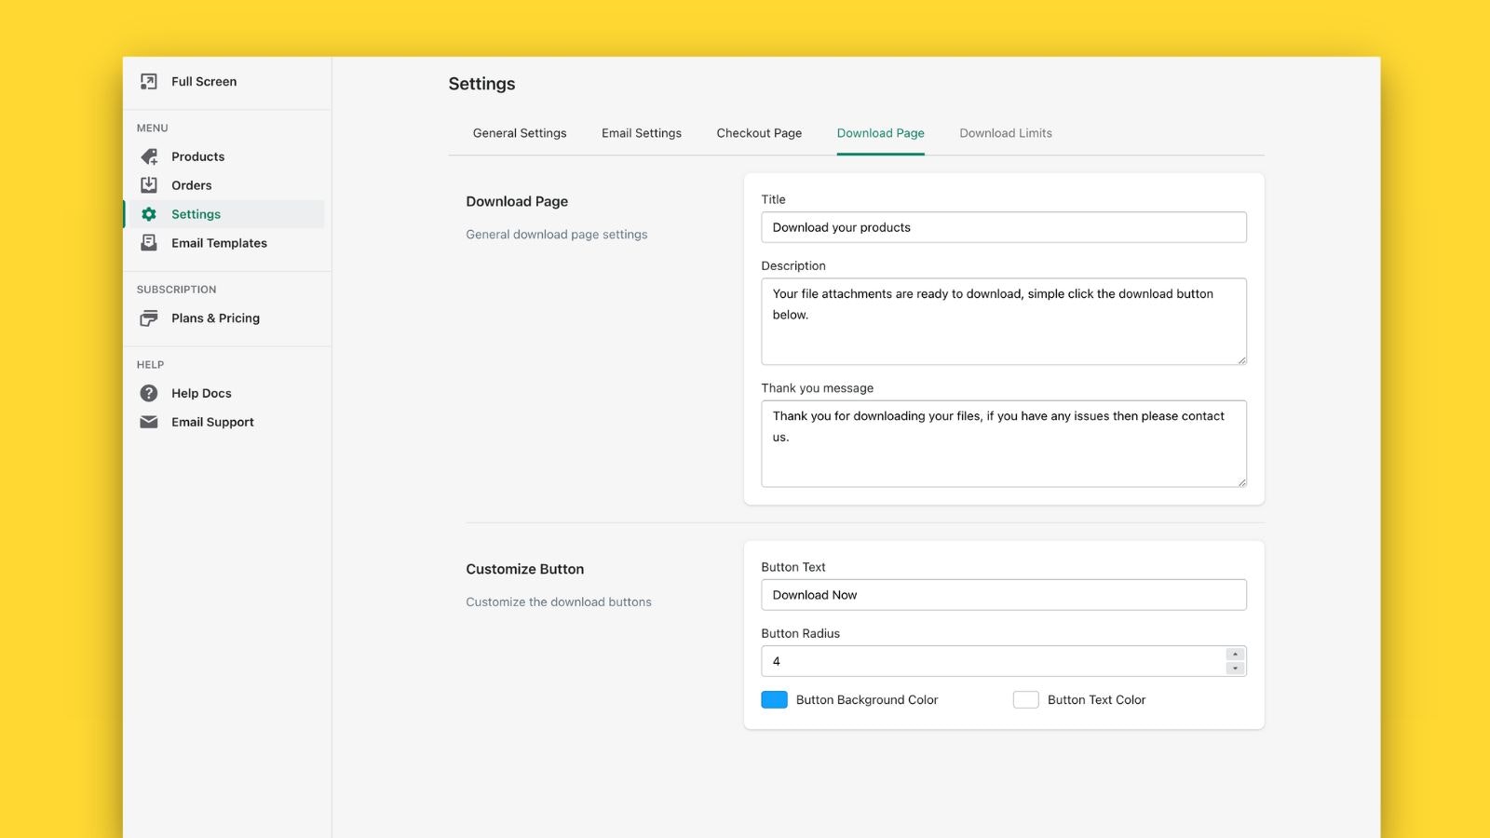Click into the Title input field
This screenshot has width=1490, height=838.
(x=1004, y=227)
